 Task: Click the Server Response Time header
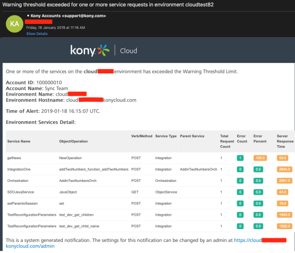tap(285, 141)
